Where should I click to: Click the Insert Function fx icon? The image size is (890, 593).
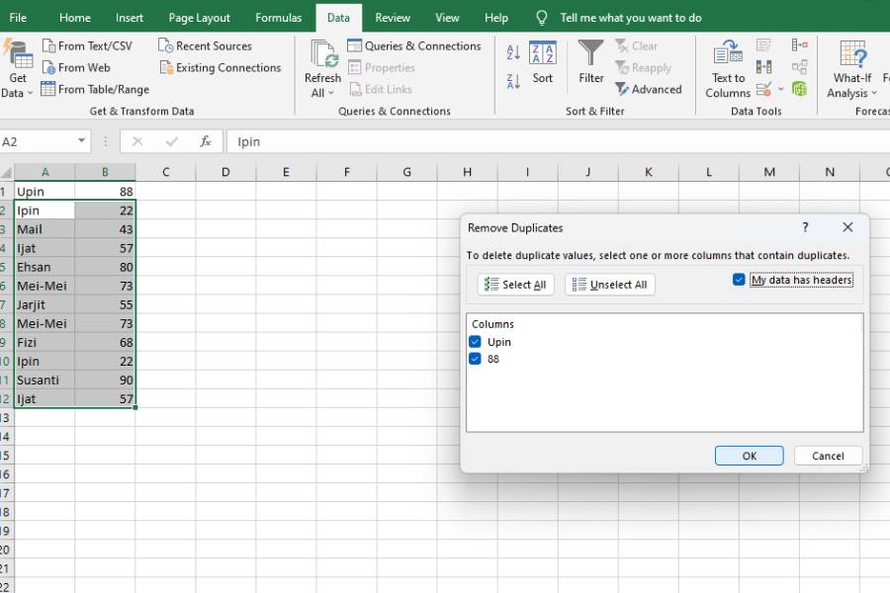tap(206, 141)
